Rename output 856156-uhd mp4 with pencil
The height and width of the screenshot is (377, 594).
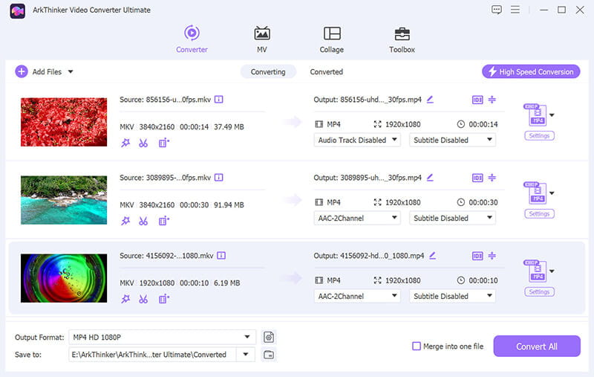(x=430, y=100)
